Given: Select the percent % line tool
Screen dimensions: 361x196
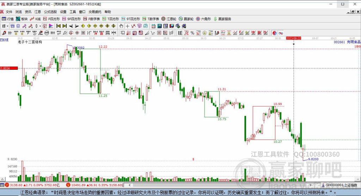Looking at the screenshot, I should coord(192,33).
